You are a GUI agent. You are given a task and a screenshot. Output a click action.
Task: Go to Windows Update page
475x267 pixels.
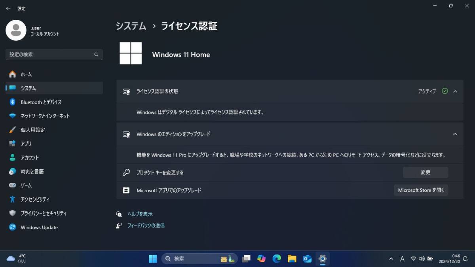54,227
